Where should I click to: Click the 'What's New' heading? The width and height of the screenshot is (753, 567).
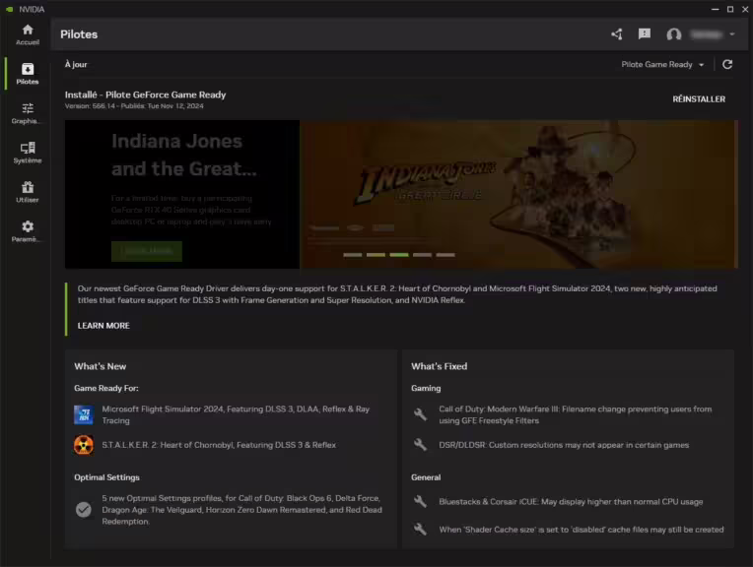100,366
